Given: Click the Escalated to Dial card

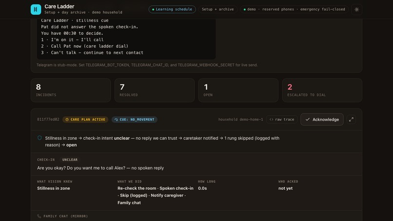Looking at the screenshot, I should point(322,90).
